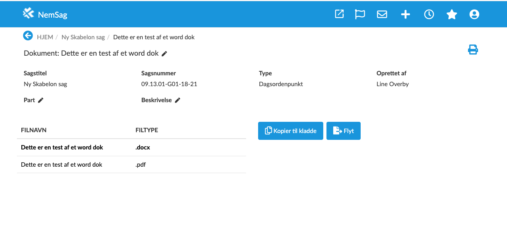The height and width of the screenshot is (238, 507).
Task: Click the NemSag logo icon
Action: (x=29, y=14)
